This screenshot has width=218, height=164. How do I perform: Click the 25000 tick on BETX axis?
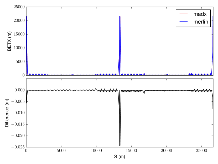[19, 7]
